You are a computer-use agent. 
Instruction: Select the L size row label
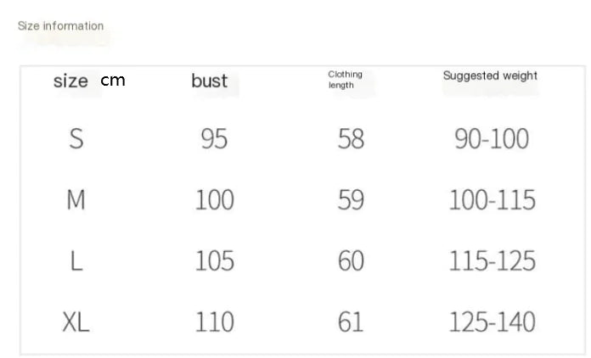[x=76, y=261]
